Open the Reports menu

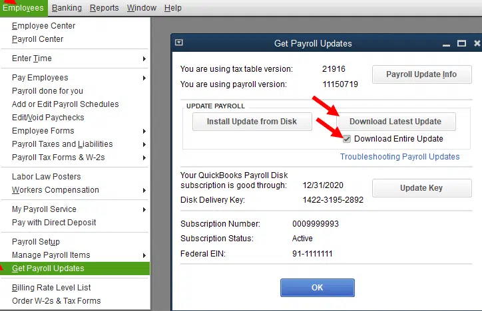pos(105,8)
